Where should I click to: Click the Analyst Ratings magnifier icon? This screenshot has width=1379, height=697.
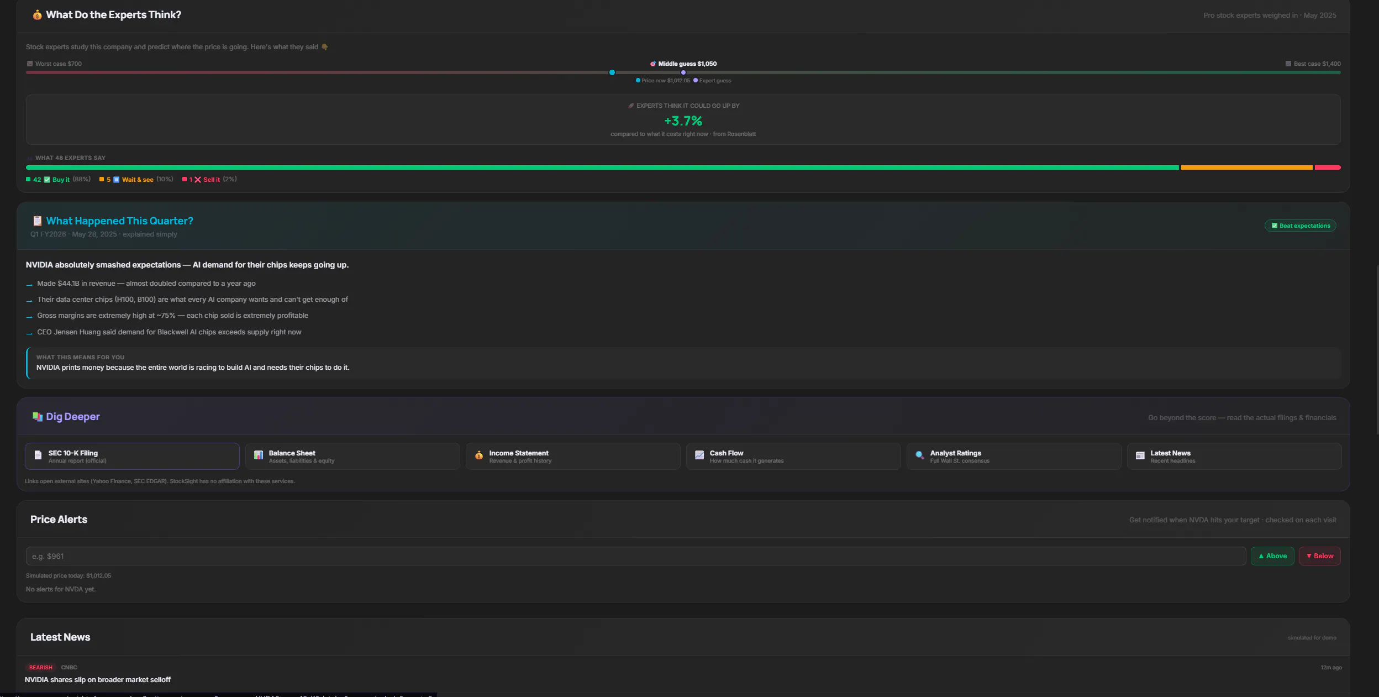(x=920, y=455)
